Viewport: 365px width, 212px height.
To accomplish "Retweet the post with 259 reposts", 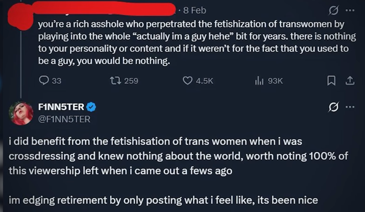I will 115,80.
